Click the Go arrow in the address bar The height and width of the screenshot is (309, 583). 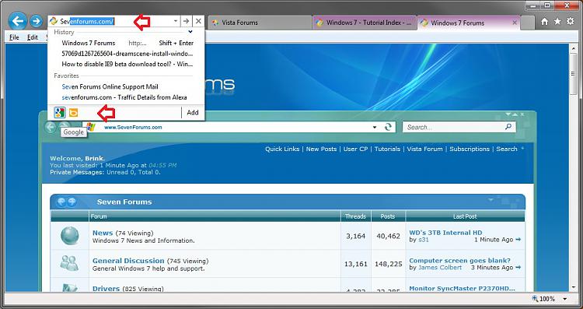pyautogui.click(x=187, y=21)
